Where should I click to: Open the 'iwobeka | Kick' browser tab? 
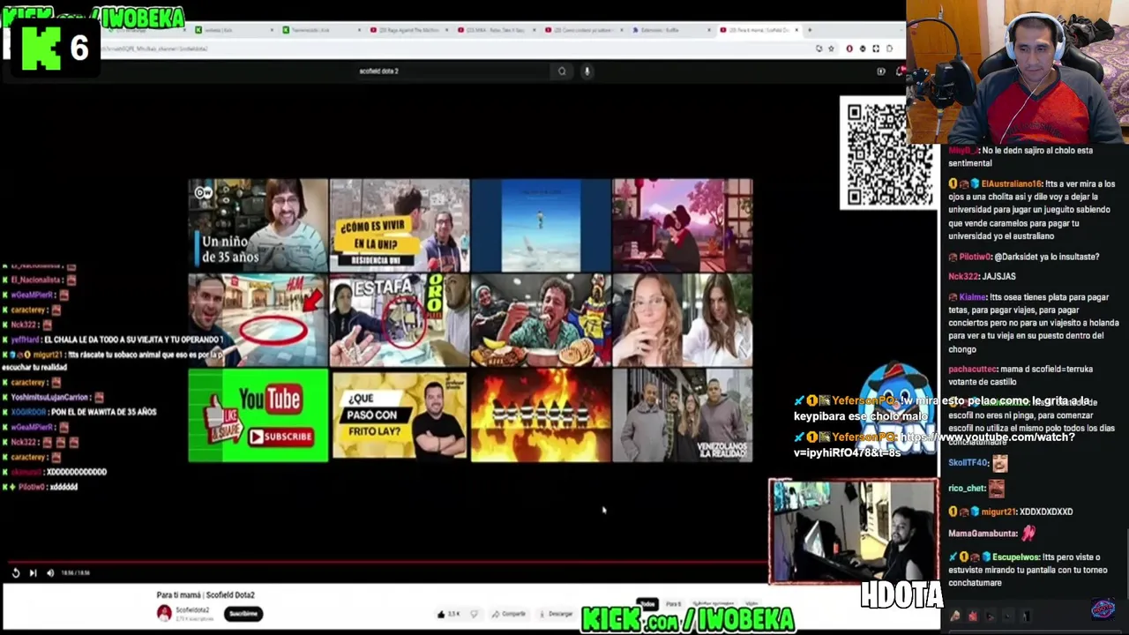point(234,30)
